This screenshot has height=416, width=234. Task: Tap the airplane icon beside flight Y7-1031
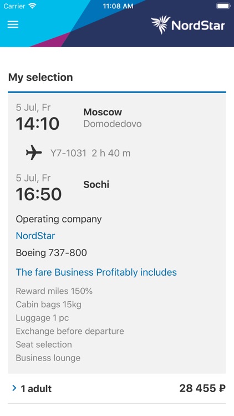pyautogui.click(x=34, y=153)
